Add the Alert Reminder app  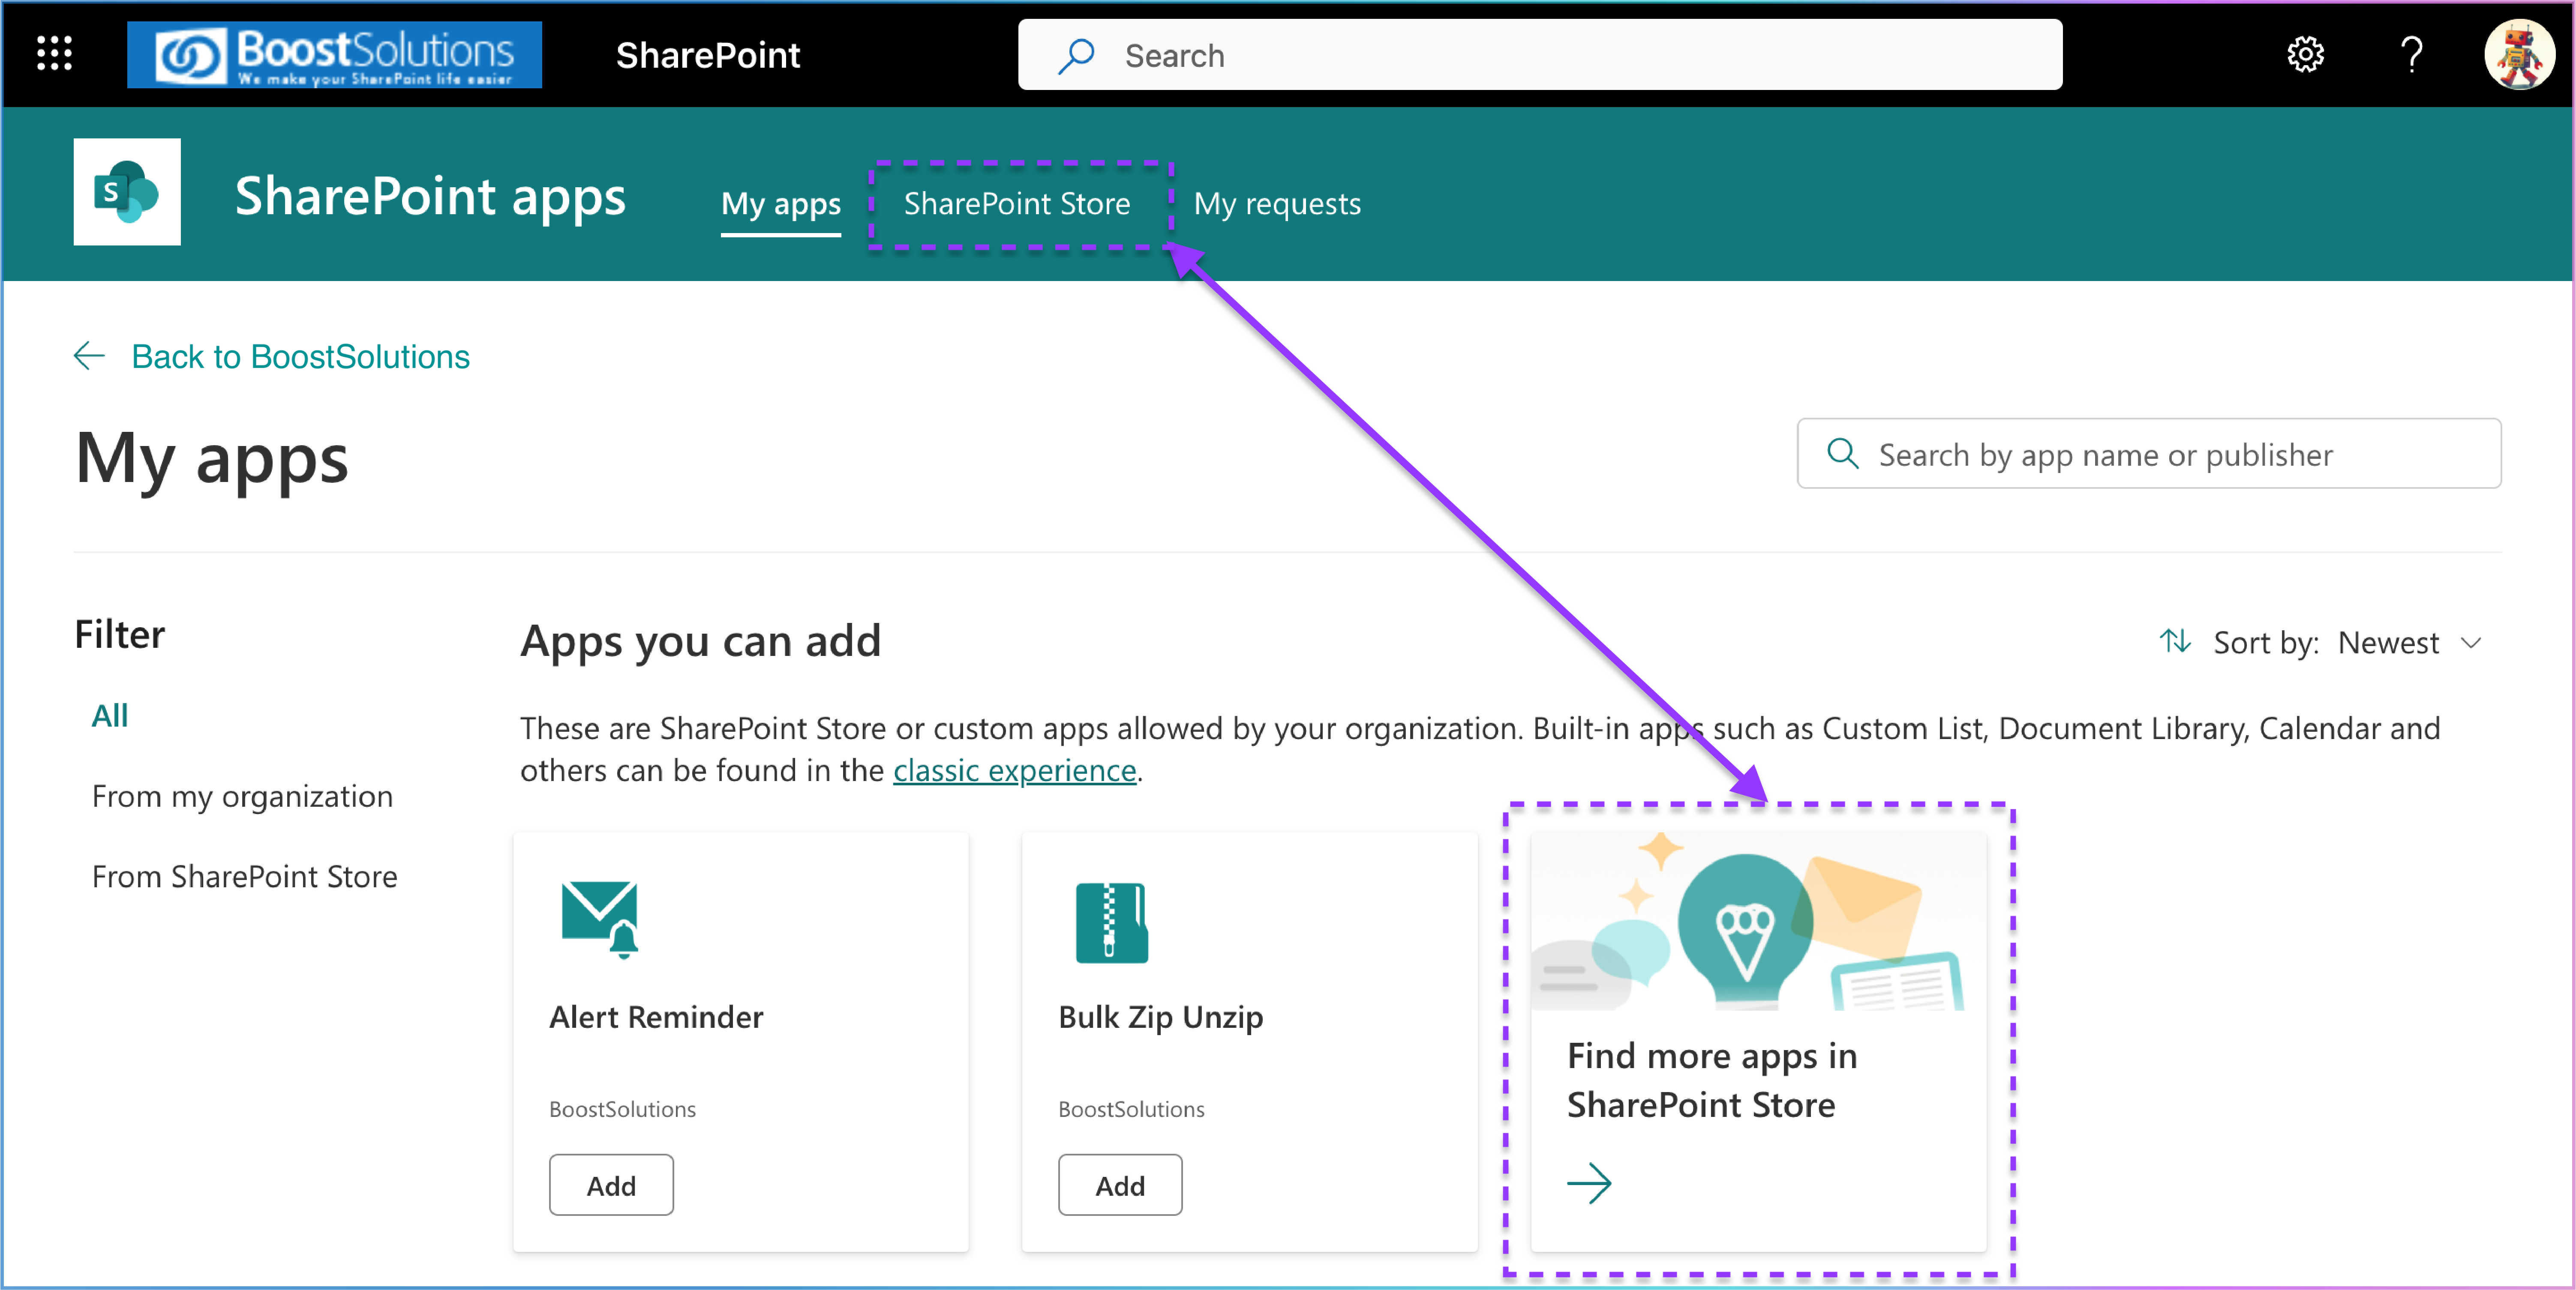(x=611, y=1185)
